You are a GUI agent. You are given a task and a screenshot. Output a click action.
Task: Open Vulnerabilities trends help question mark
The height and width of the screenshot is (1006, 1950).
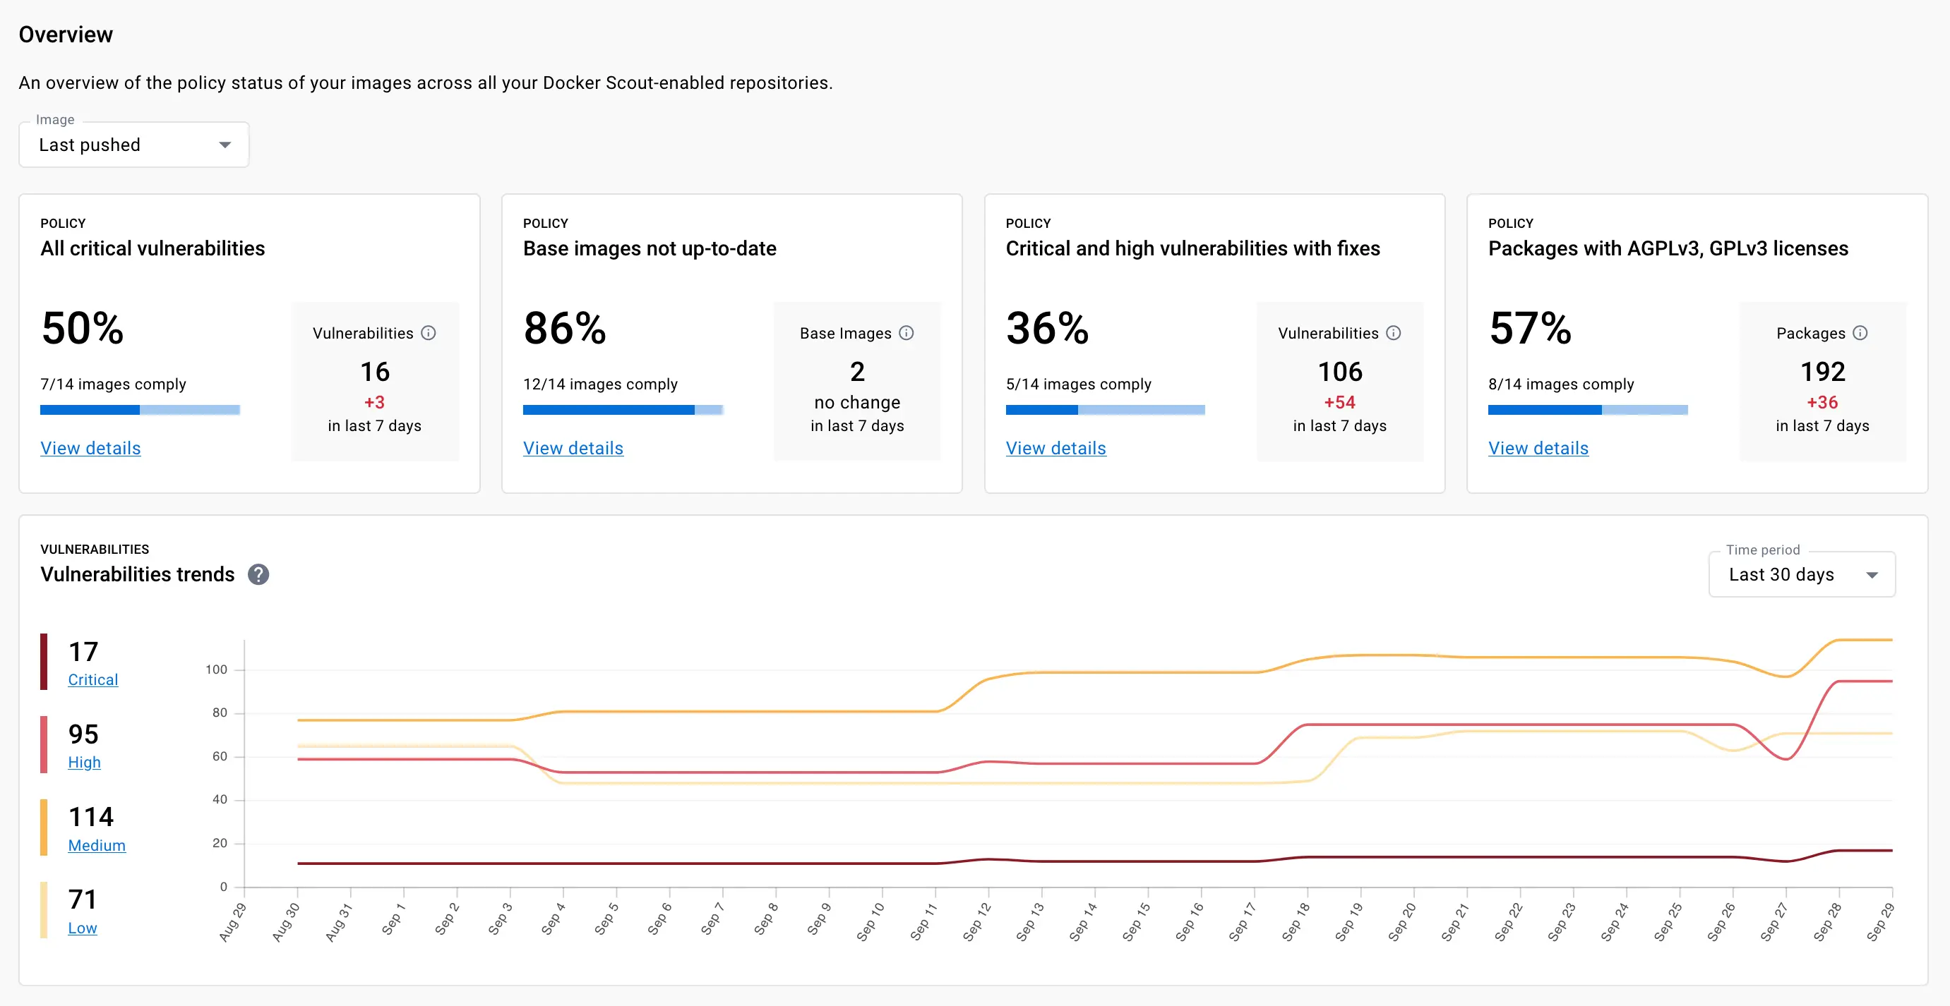click(x=258, y=575)
